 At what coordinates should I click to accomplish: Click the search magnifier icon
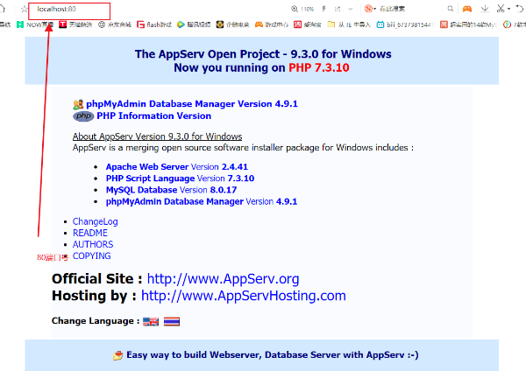pyautogui.click(x=451, y=9)
